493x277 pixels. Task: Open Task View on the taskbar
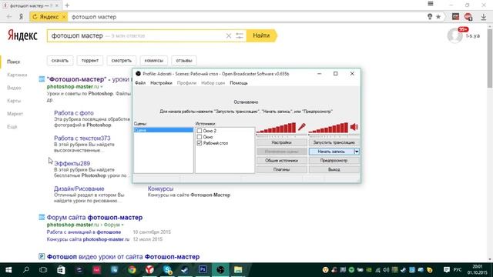pyautogui.click(x=43, y=270)
